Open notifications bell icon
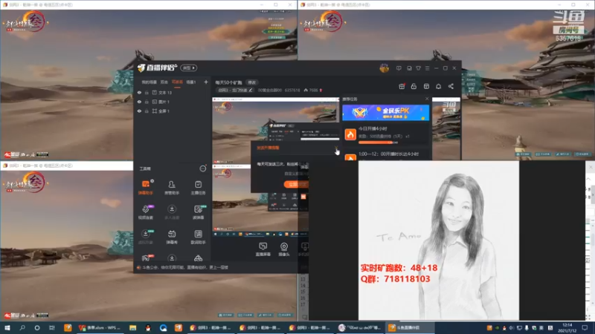This screenshot has width=595, height=334. (439, 86)
